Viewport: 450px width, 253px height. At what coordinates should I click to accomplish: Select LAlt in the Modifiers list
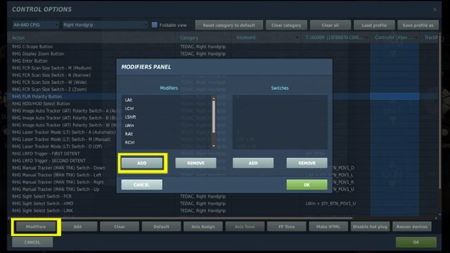129,100
